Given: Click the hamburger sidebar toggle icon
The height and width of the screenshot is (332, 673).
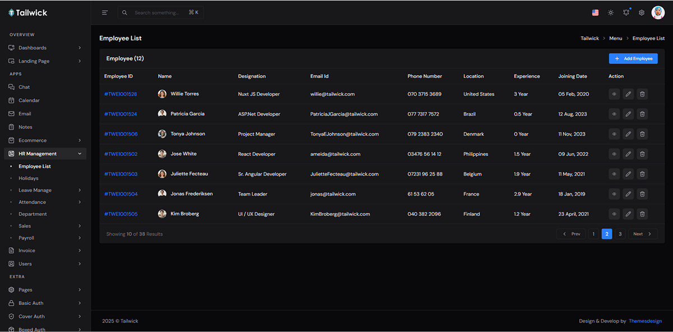Looking at the screenshot, I should click(x=105, y=12).
